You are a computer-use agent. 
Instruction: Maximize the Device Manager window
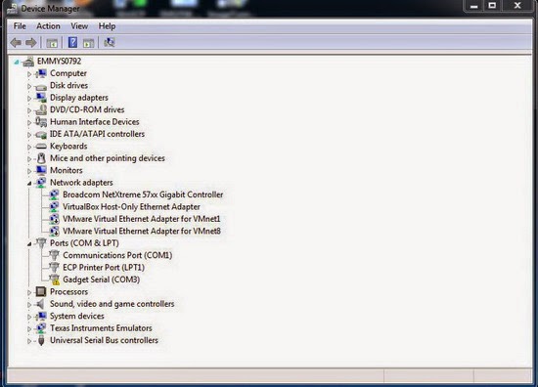click(x=492, y=6)
